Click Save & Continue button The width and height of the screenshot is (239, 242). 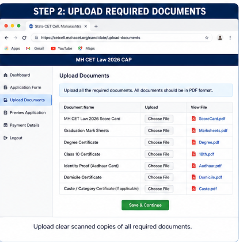click(145, 205)
